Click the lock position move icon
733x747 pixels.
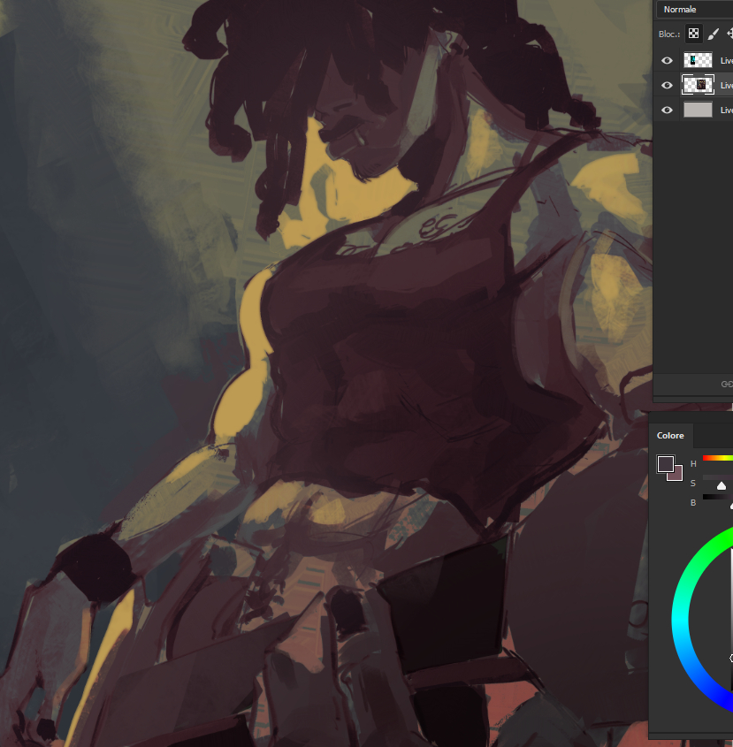coord(729,34)
